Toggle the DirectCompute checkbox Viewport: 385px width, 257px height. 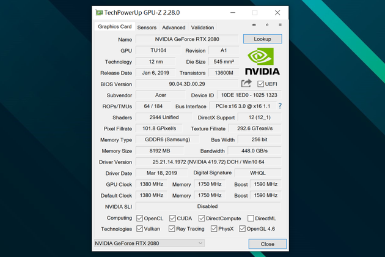[202, 218]
